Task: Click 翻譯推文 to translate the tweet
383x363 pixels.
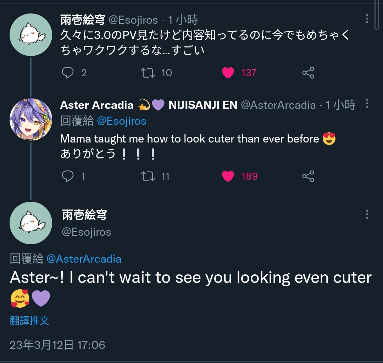Action: [x=29, y=320]
